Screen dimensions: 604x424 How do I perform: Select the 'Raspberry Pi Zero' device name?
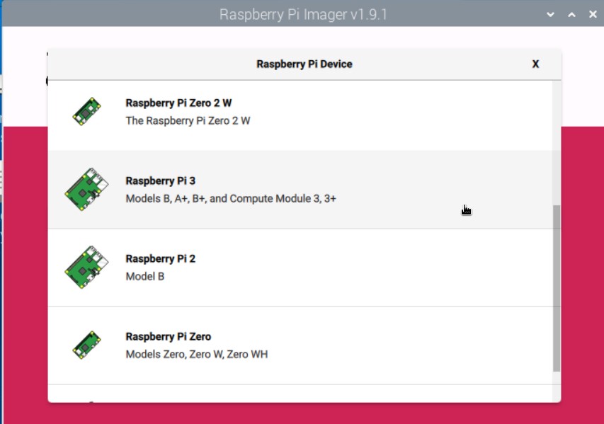[169, 336]
